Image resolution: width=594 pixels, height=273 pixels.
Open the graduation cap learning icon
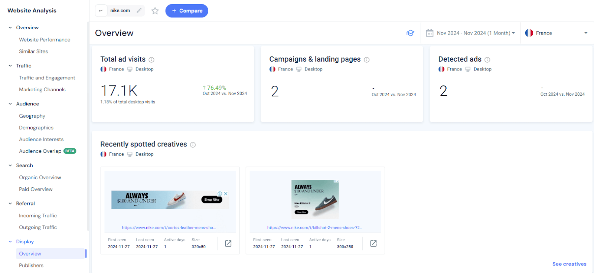tap(410, 33)
